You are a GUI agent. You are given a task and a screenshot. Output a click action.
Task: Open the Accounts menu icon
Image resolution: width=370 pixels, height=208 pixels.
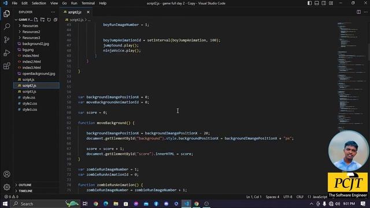(6, 174)
